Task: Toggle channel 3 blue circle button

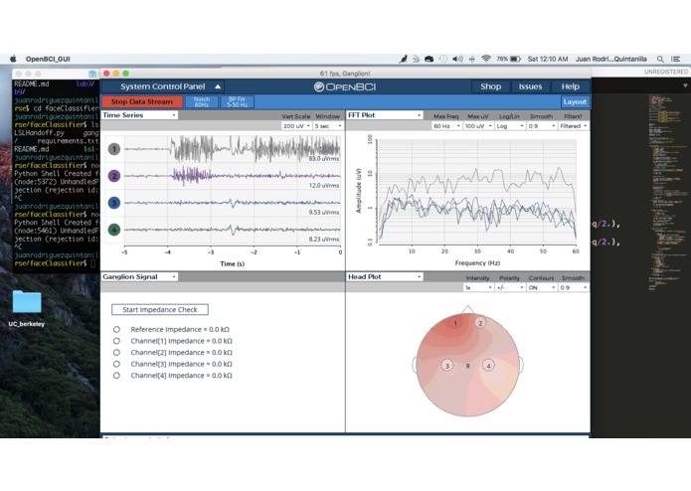Action: pos(114,203)
